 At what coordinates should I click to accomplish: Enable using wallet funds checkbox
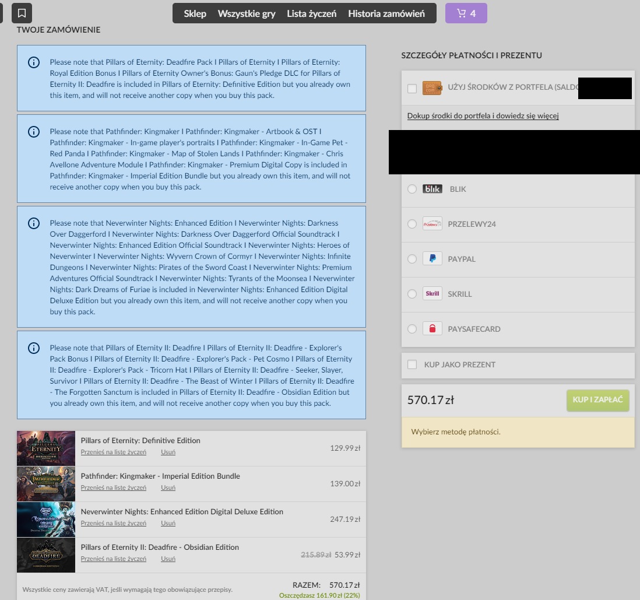412,88
